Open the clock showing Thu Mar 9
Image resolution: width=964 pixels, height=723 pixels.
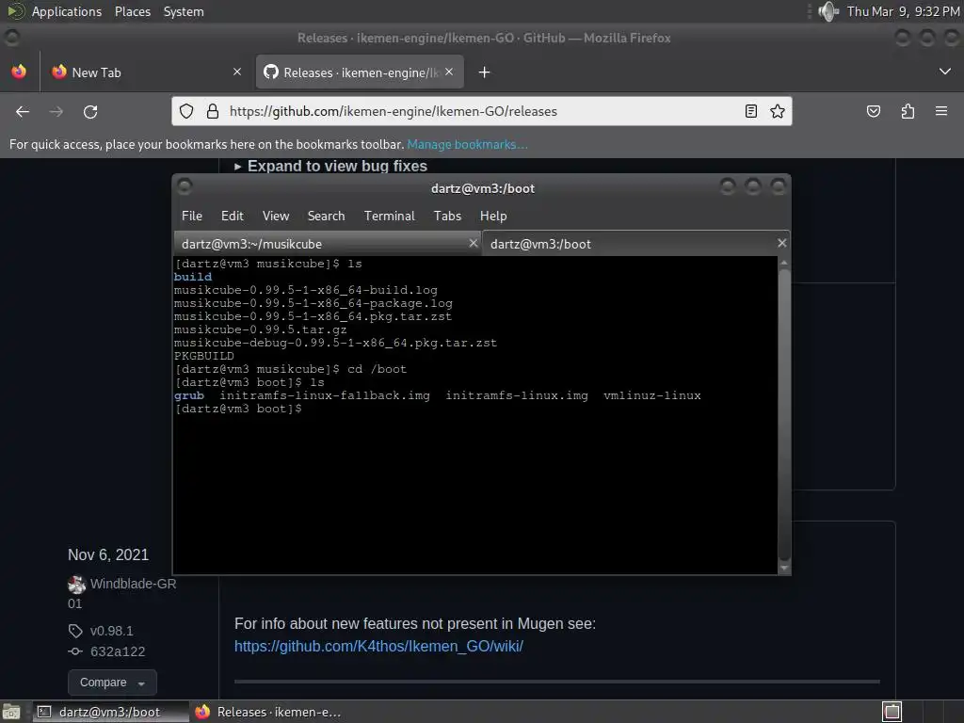click(903, 11)
